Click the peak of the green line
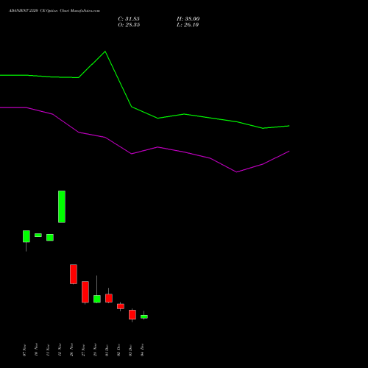Viewport: 368px width, 368px height. [x=105, y=52]
